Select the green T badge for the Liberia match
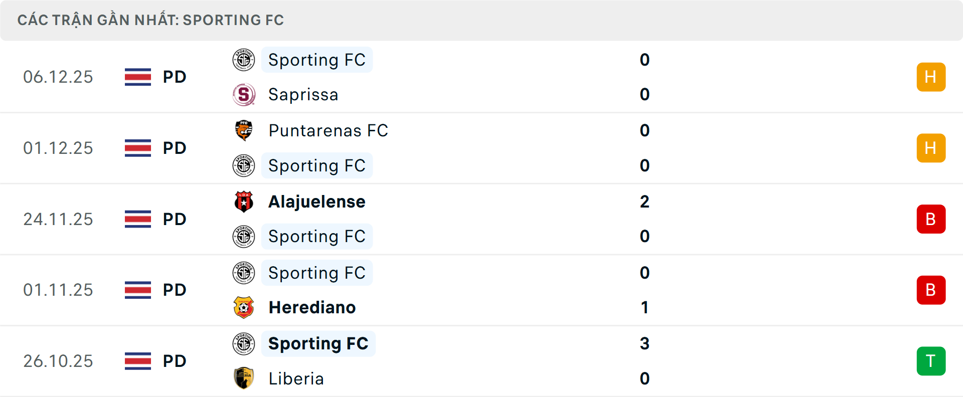The image size is (963, 397). [931, 361]
